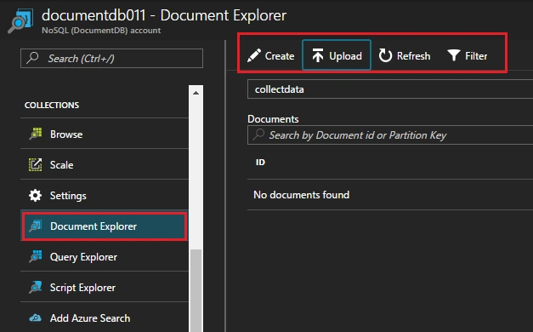Click the Add Azure Search cloud icon

(x=36, y=318)
